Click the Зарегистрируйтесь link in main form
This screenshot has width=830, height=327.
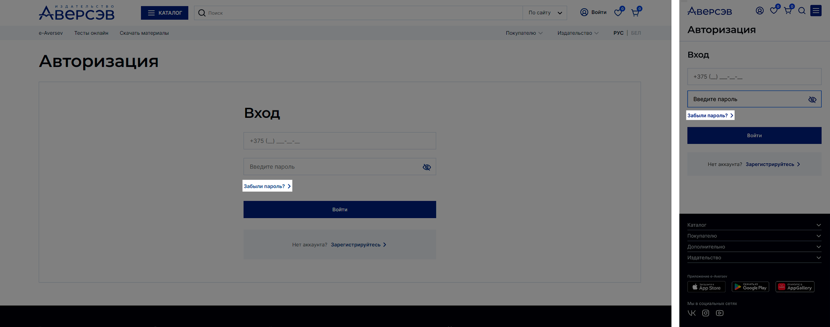click(356, 245)
